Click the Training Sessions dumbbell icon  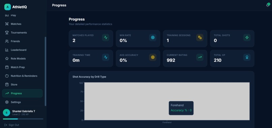point(200,38)
